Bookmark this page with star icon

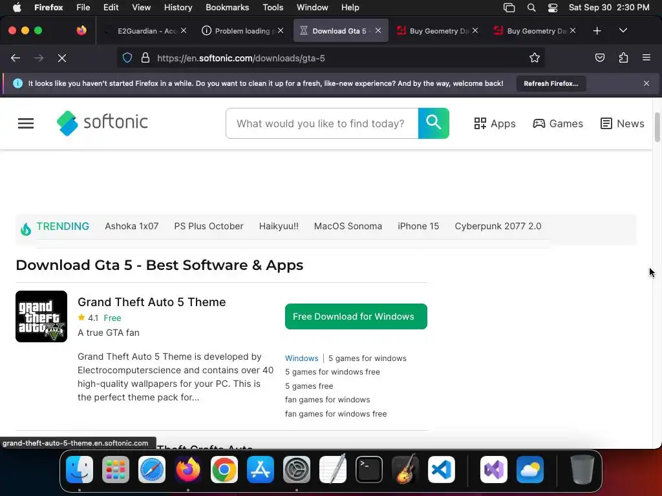[534, 57]
